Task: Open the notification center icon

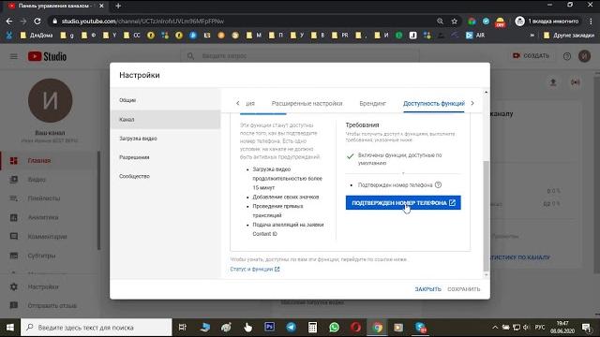Action: (586, 328)
